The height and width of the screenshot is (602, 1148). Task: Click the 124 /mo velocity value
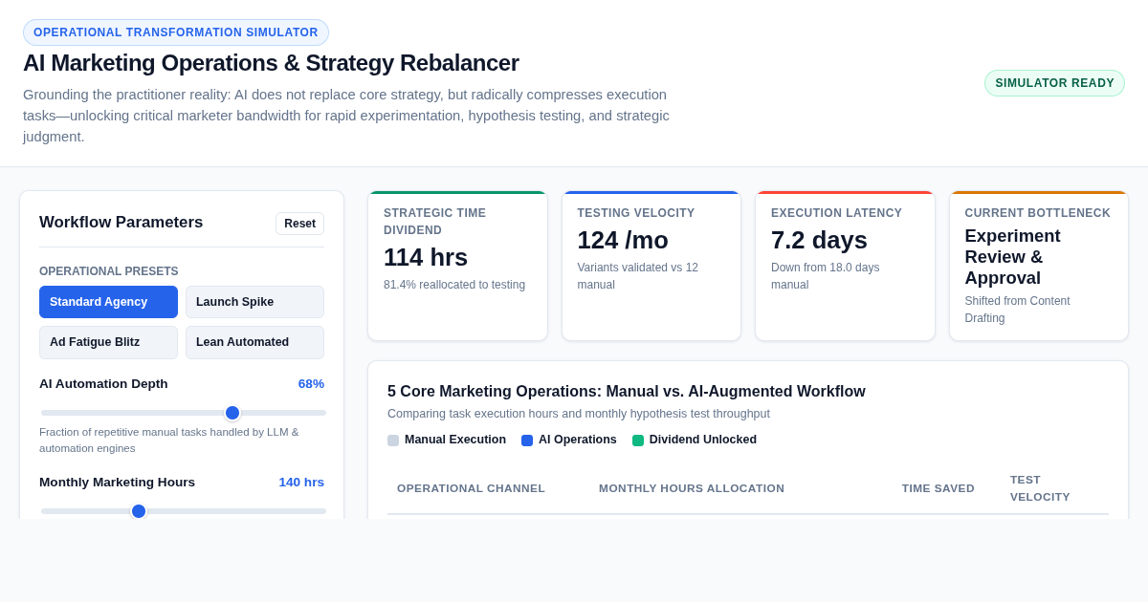623,240
